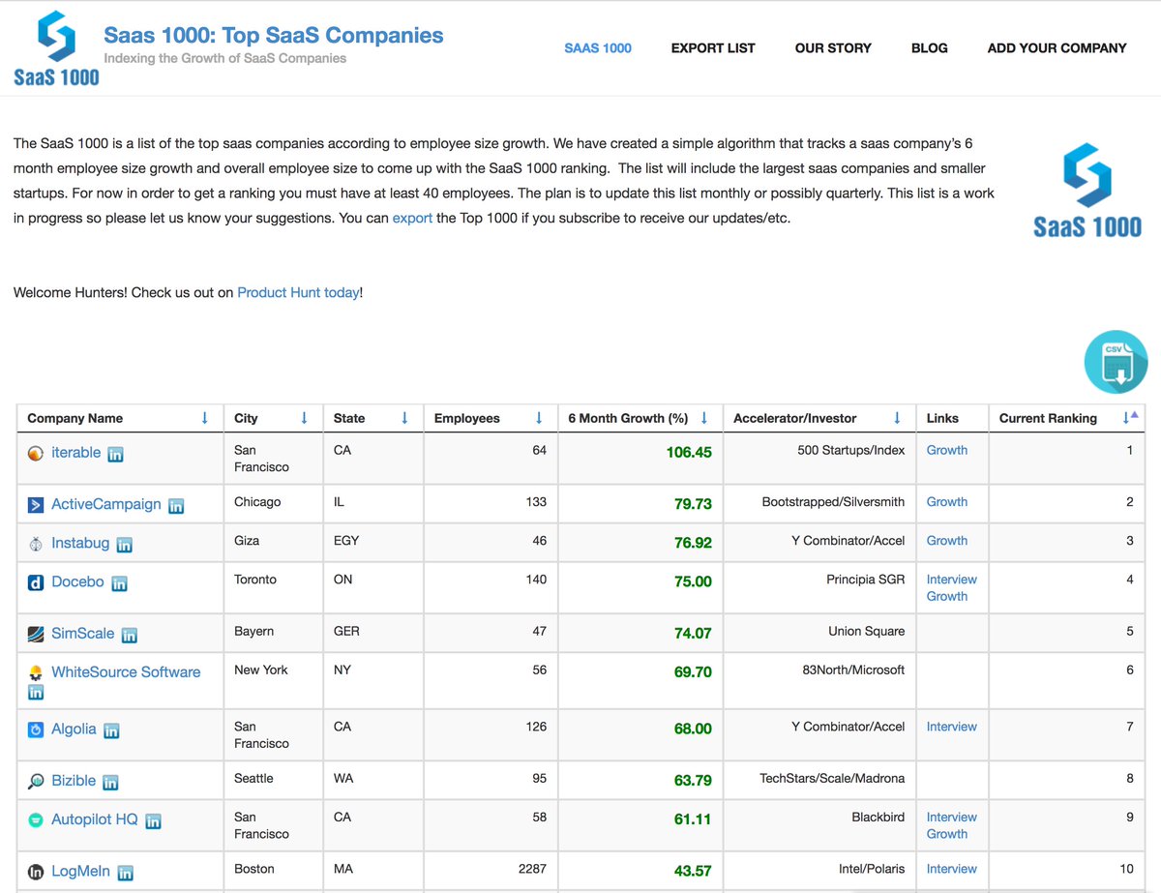Image resolution: width=1161 pixels, height=893 pixels.
Task: Open the Interview link for Autopilot HQ
Action: click(952, 818)
